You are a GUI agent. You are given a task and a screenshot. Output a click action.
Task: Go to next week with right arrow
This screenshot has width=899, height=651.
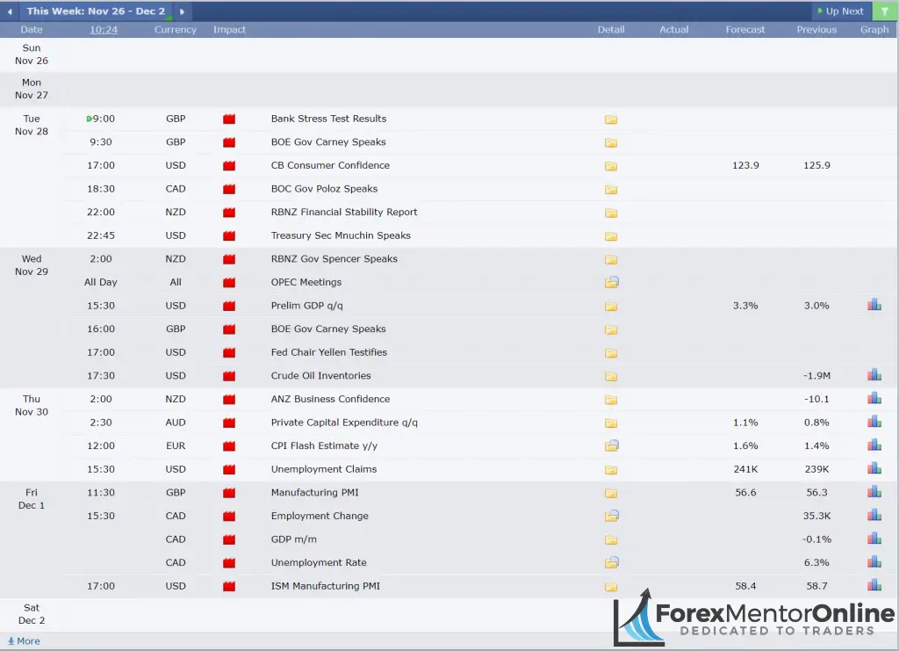182,11
